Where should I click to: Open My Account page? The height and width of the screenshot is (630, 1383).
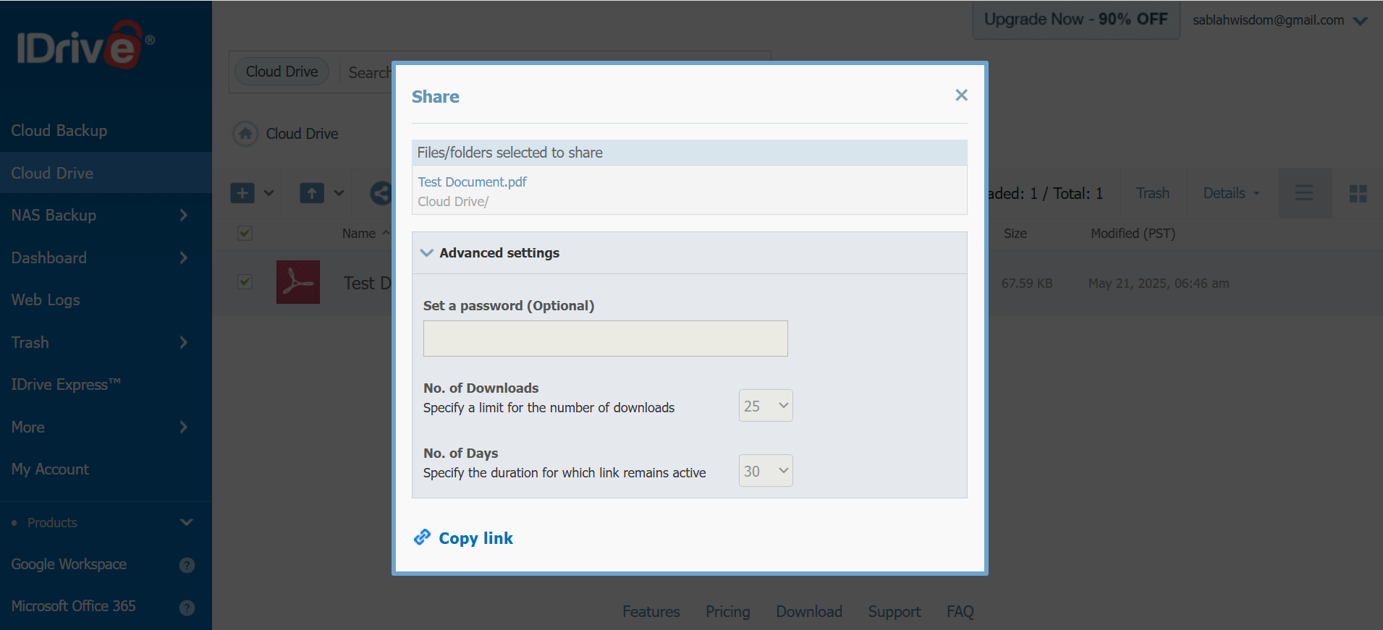click(x=50, y=469)
